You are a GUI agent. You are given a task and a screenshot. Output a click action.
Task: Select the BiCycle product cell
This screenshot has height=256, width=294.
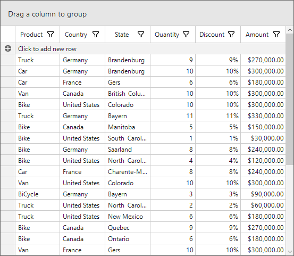point(38,194)
